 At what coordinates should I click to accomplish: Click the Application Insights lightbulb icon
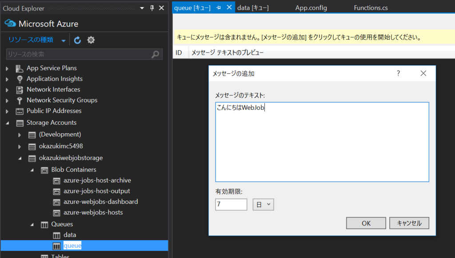click(x=20, y=79)
